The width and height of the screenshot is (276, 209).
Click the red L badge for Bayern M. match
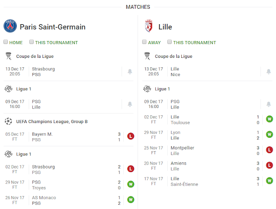point(131,136)
